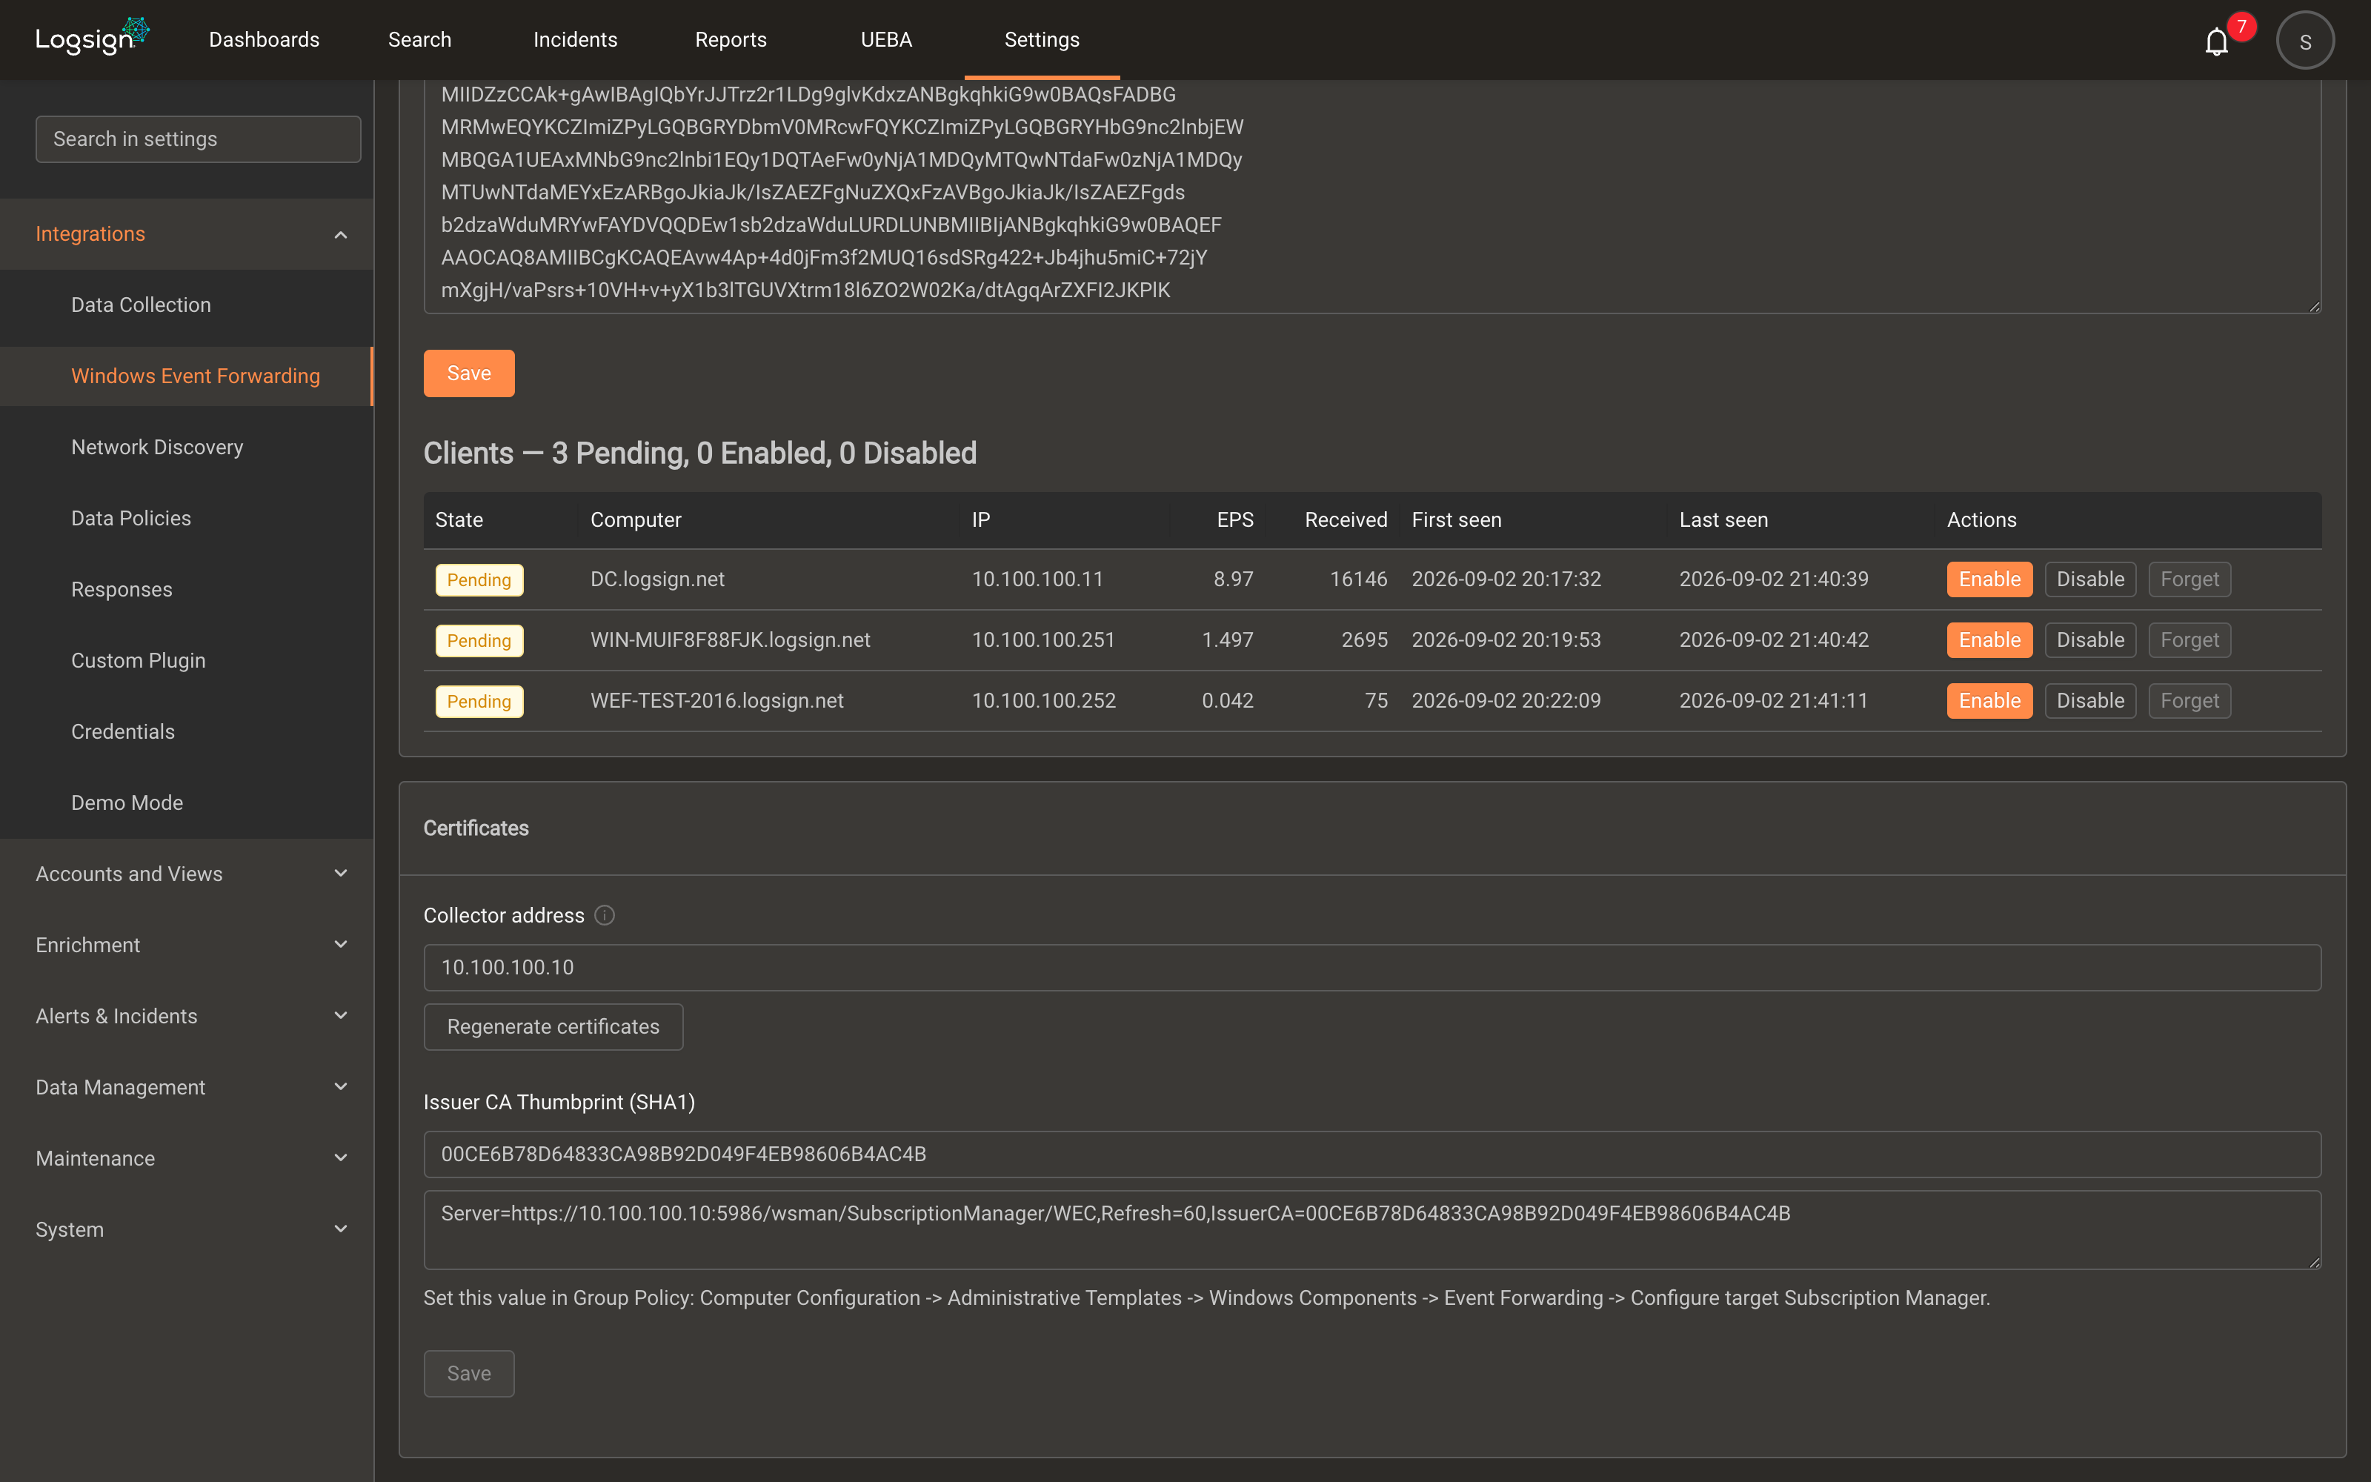Expand the Enrichment section
The image size is (2371, 1482).
[186, 945]
